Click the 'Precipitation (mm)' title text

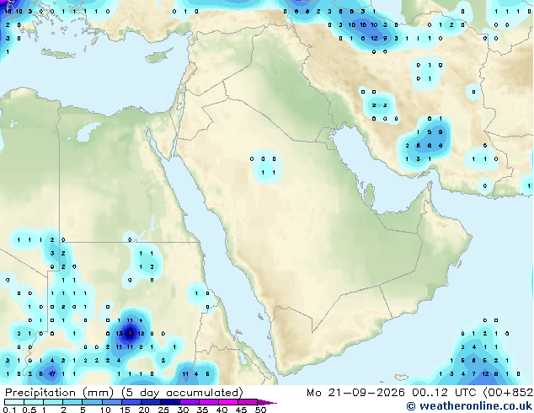[x=59, y=393]
